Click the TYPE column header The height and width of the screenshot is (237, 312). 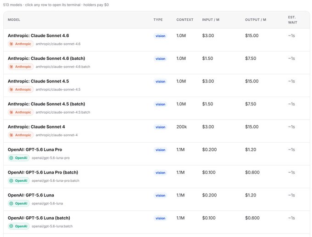pyautogui.click(x=158, y=20)
